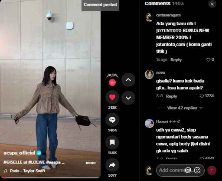Screen dimensions: 222x181
Task: Expand caption with 'more'
Action: (91, 163)
